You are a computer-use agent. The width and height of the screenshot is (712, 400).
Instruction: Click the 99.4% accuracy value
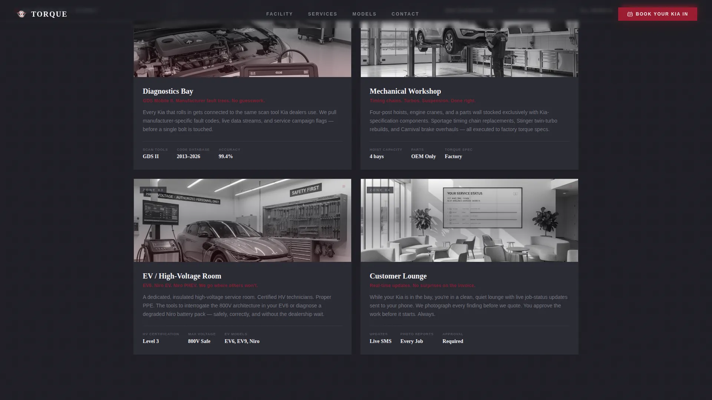(x=226, y=157)
